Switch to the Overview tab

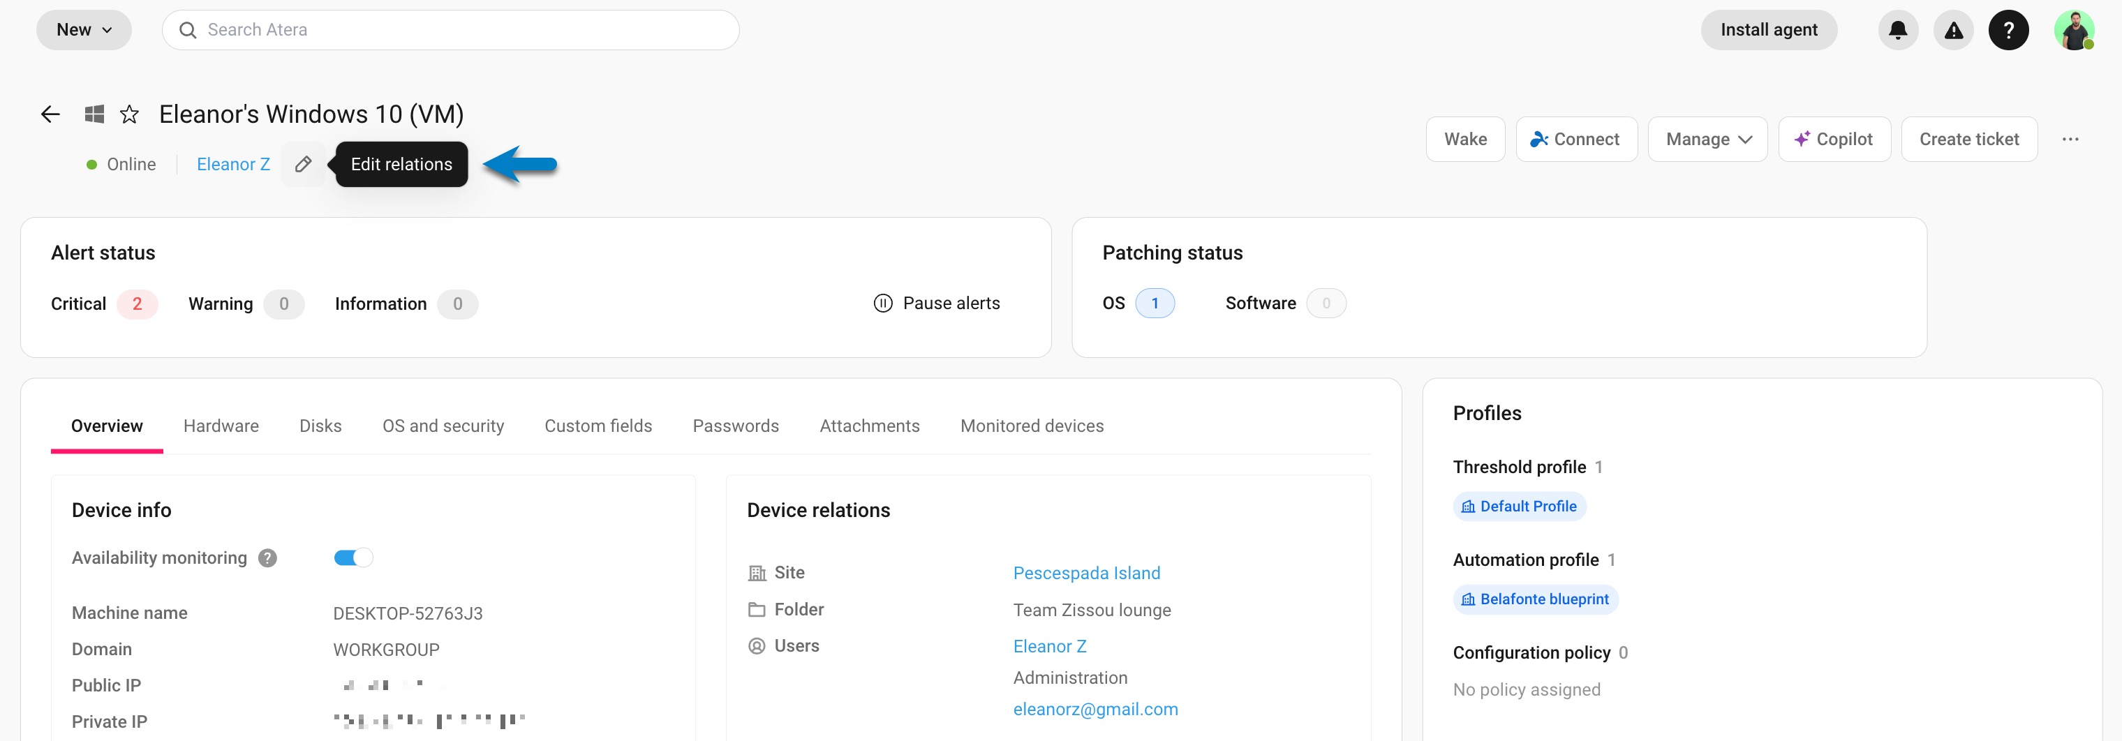click(x=107, y=426)
